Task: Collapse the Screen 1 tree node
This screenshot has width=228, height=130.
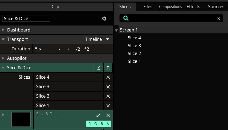Action: coord(116,30)
